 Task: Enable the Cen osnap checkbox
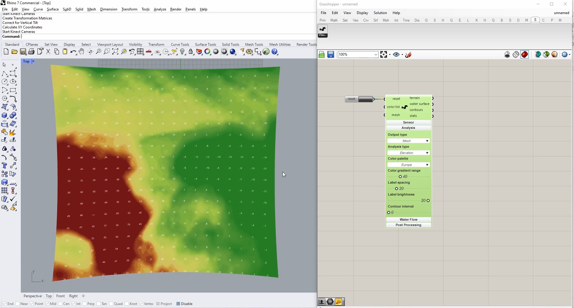pos(60,304)
